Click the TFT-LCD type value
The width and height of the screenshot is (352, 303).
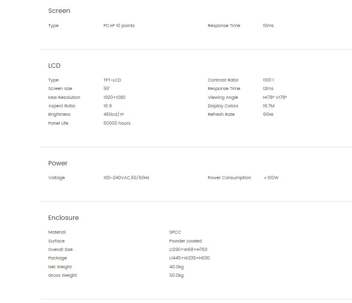coord(112,80)
